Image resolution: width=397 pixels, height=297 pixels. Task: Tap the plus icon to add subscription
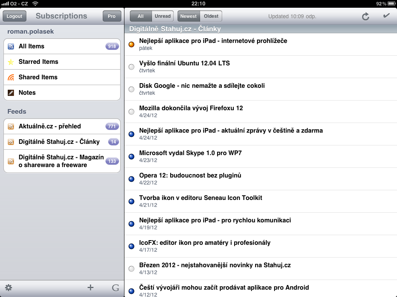pyautogui.click(x=90, y=287)
